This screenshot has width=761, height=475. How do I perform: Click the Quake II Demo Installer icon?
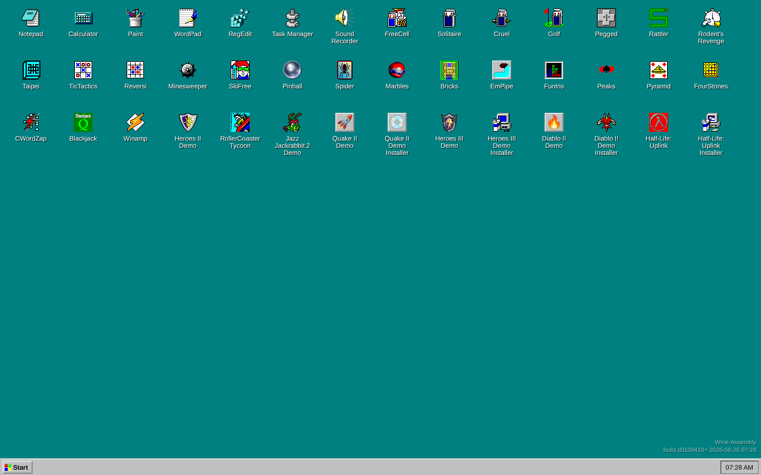(397, 122)
